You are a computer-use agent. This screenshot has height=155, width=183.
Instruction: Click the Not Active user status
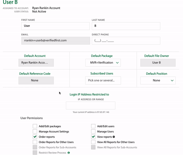(x=39, y=12)
